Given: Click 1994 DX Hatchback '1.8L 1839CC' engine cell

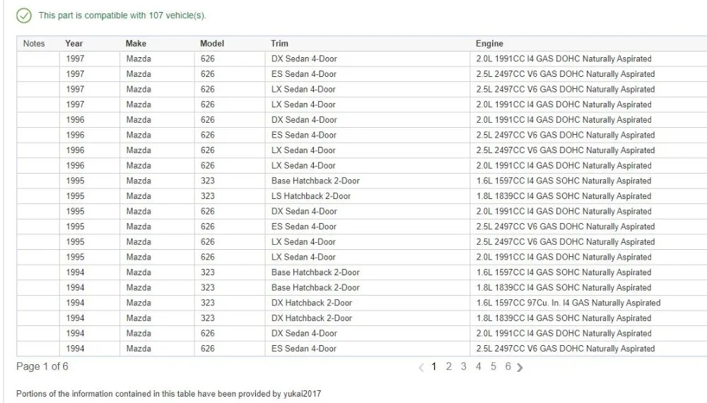Looking at the screenshot, I should click(x=563, y=318).
